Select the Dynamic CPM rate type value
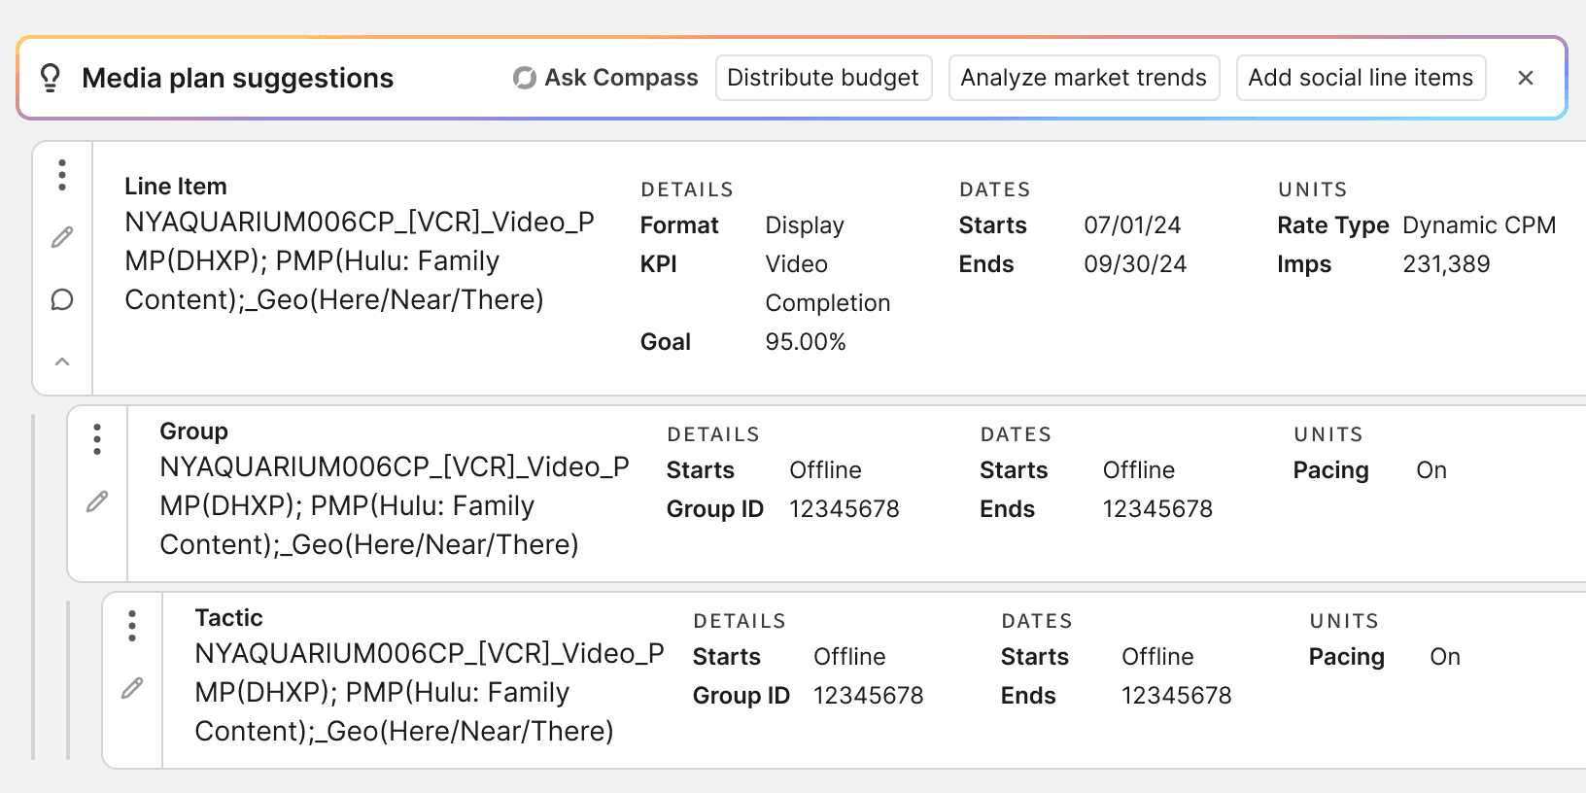This screenshot has height=793, width=1586. (1479, 225)
